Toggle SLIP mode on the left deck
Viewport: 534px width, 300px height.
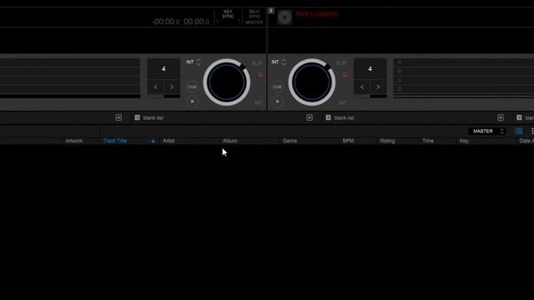257,63
